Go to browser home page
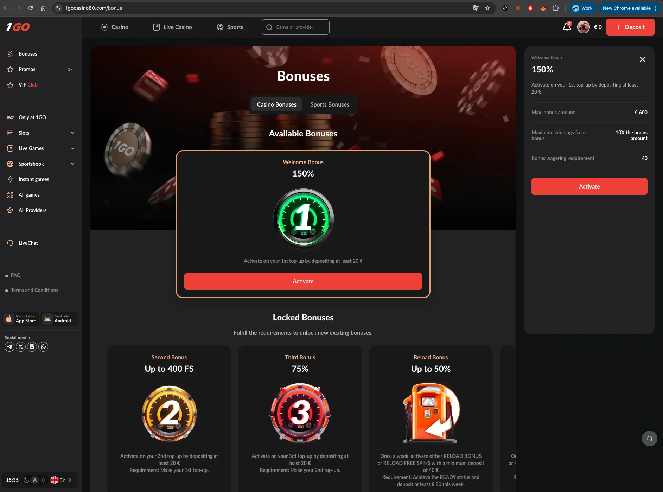663x492 pixels. pyautogui.click(x=43, y=8)
